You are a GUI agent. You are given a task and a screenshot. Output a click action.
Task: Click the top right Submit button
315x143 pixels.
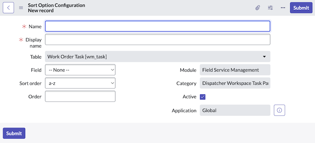[x=301, y=8]
